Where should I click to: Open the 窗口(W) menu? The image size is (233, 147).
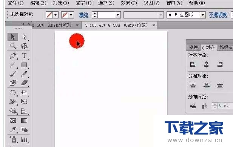pyautogui.click(x=174, y=3)
